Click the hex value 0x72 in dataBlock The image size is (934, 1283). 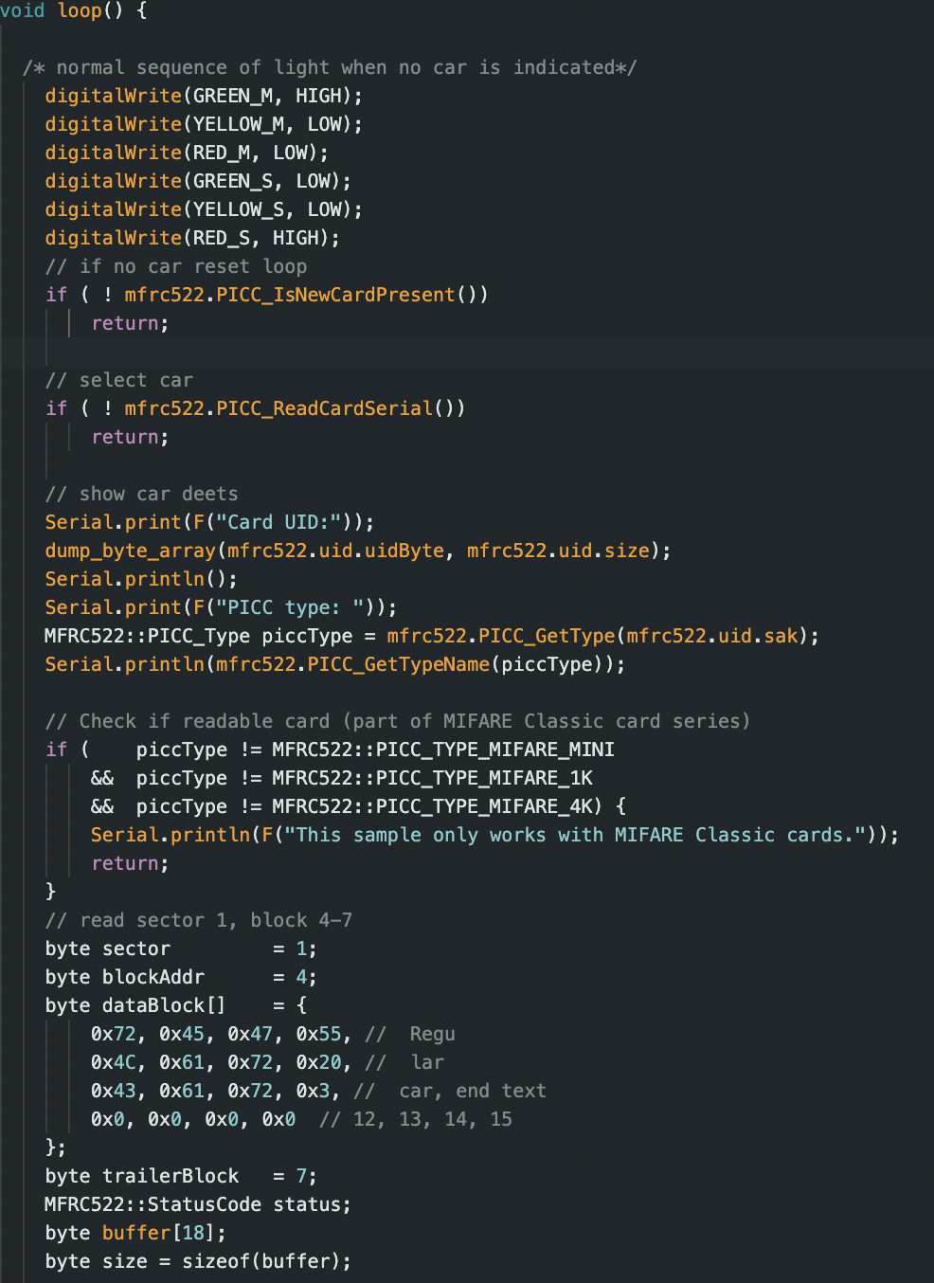point(109,1033)
